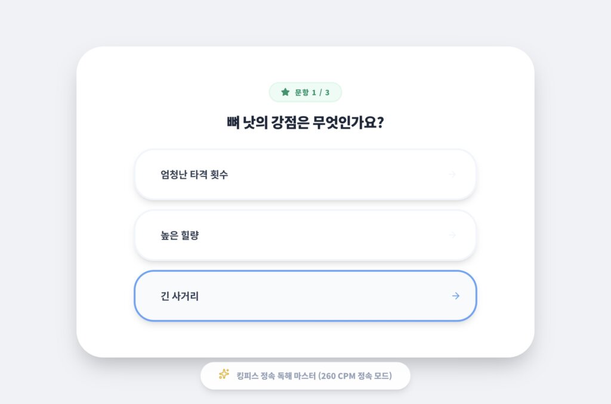Click the "높은 힐량" label text

coord(180,235)
